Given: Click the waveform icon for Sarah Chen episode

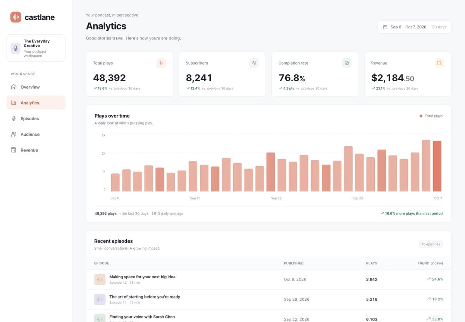Looking at the screenshot, I should pos(100,318).
